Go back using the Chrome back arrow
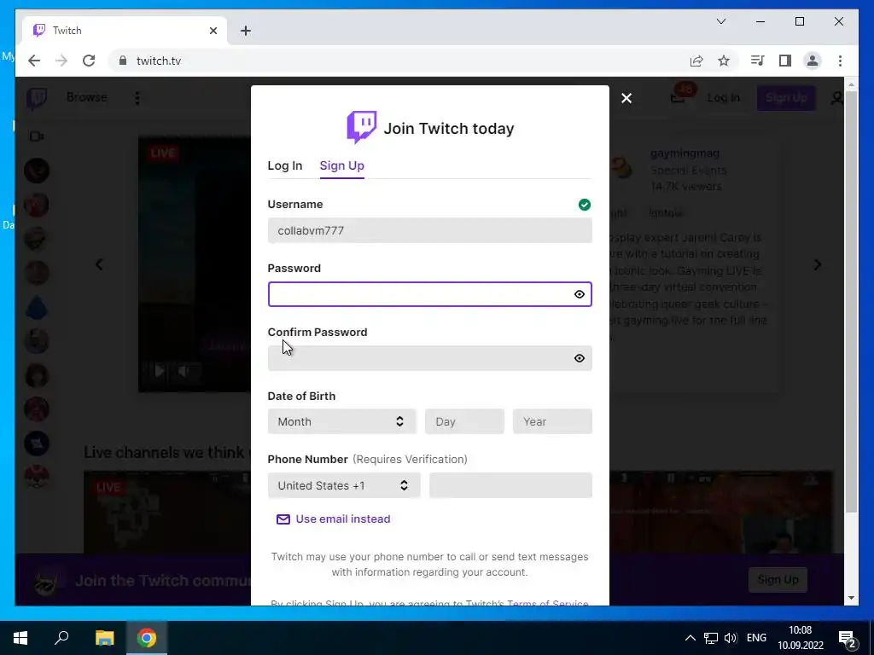The image size is (874, 655). 34,61
